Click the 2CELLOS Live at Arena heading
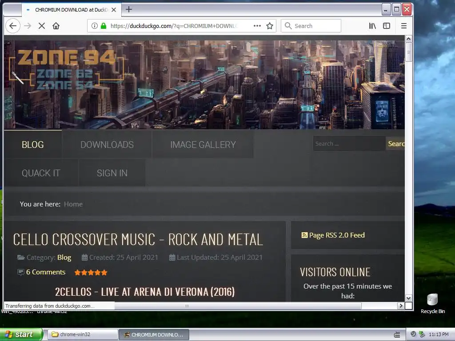The height and width of the screenshot is (341, 455). pos(145,292)
